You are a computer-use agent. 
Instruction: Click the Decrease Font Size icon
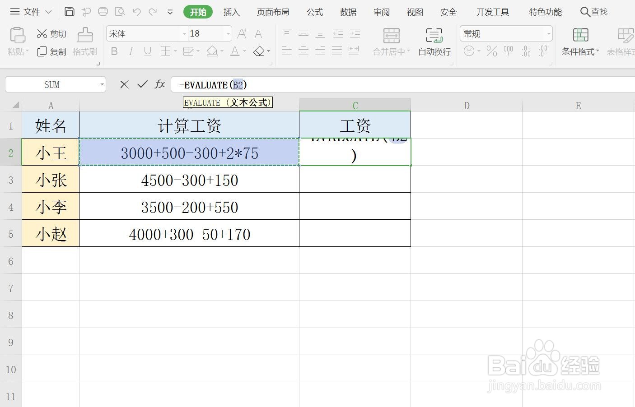(x=259, y=33)
